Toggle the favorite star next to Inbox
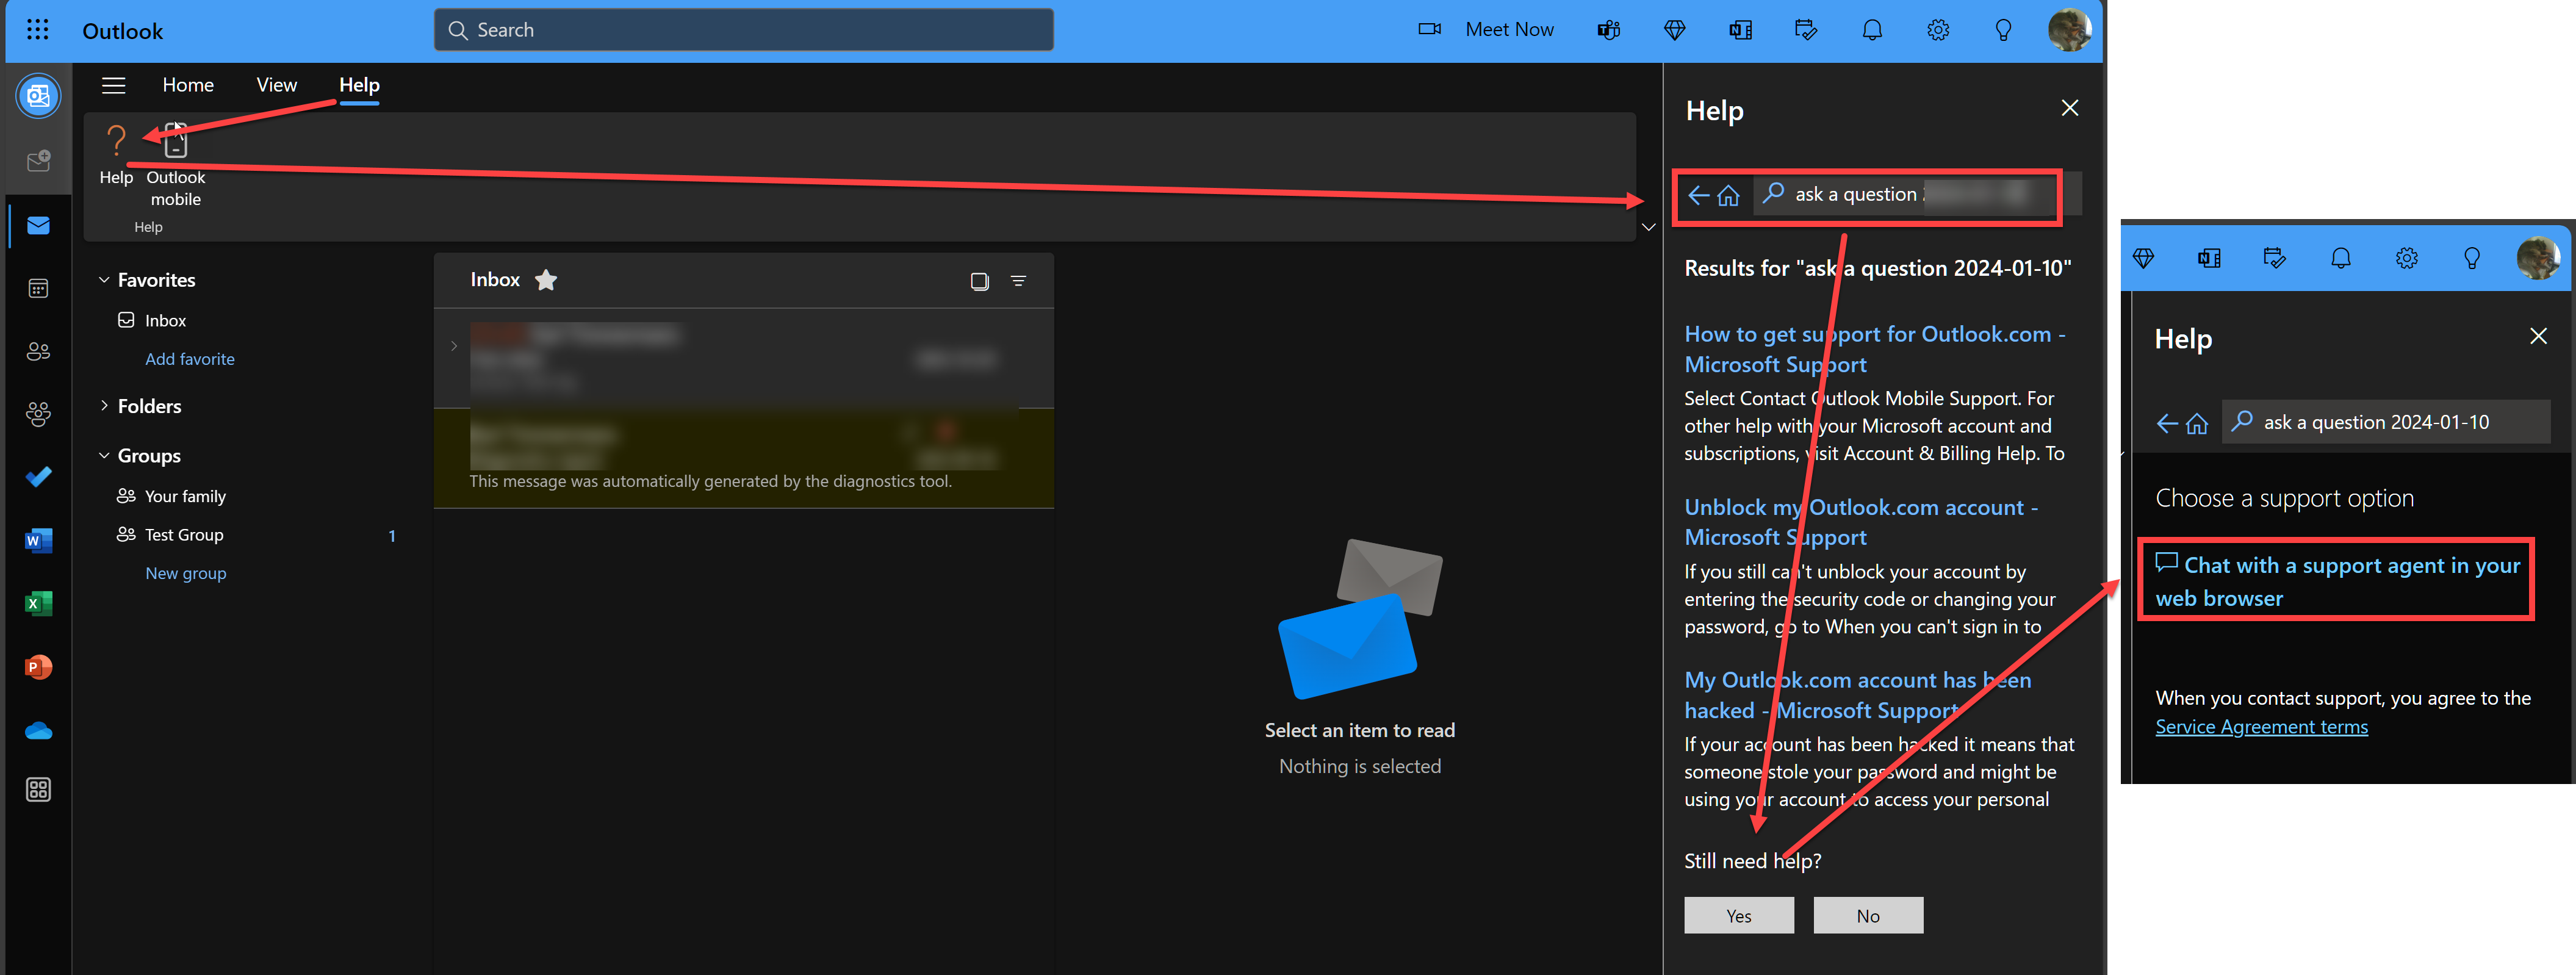Image resolution: width=2576 pixels, height=975 pixels. [x=546, y=280]
